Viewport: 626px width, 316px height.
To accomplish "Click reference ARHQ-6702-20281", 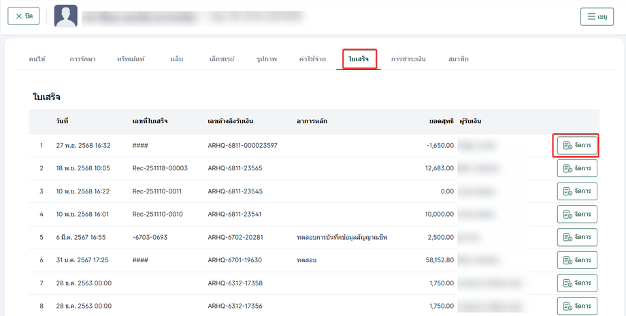I will point(235,237).
